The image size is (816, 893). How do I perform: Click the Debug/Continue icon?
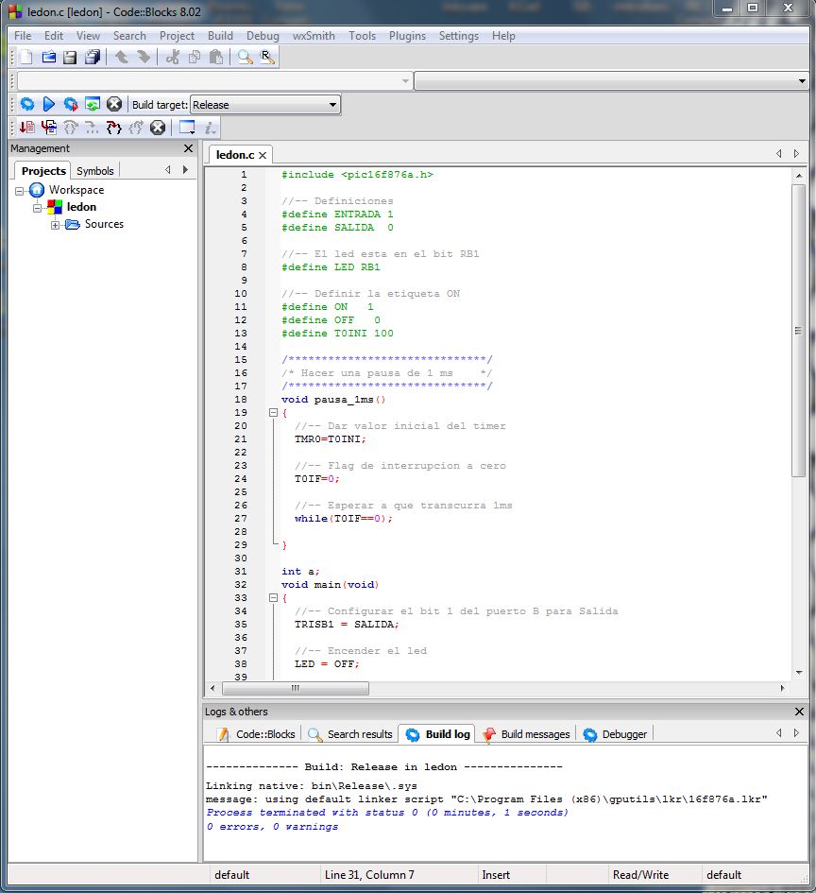[x=26, y=128]
